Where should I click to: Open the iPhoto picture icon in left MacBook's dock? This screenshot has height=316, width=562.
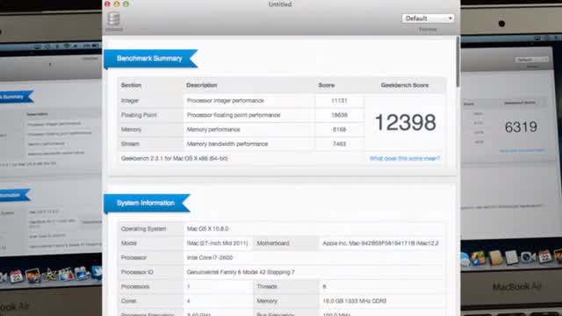pos(33,276)
